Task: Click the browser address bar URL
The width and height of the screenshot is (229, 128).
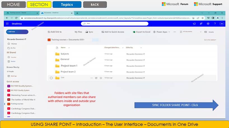Action: [x=107, y=18]
